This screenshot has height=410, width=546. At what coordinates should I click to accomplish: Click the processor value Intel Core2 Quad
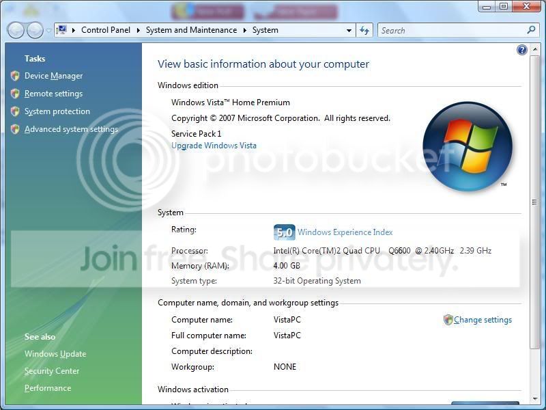(382, 251)
